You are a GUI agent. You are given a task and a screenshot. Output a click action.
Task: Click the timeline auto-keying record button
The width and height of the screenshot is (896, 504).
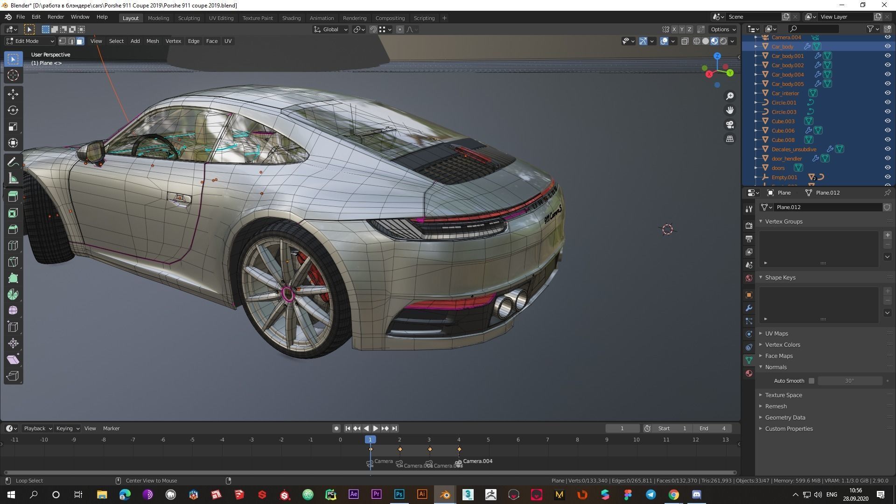(x=336, y=428)
